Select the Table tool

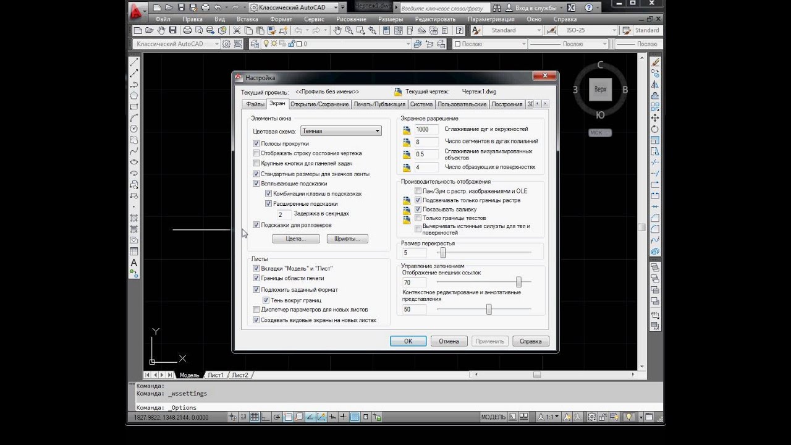(x=133, y=252)
